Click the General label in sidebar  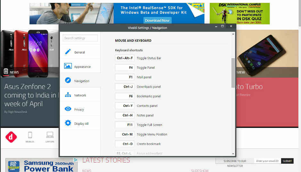(x=79, y=52)
